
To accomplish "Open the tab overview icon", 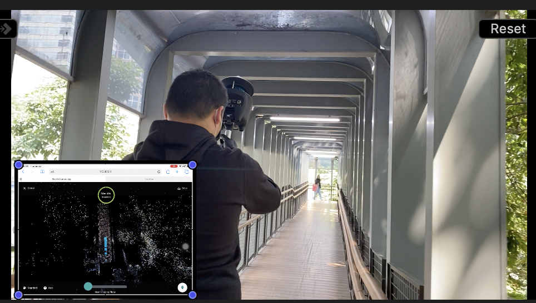I will click(x=186, y=171).
